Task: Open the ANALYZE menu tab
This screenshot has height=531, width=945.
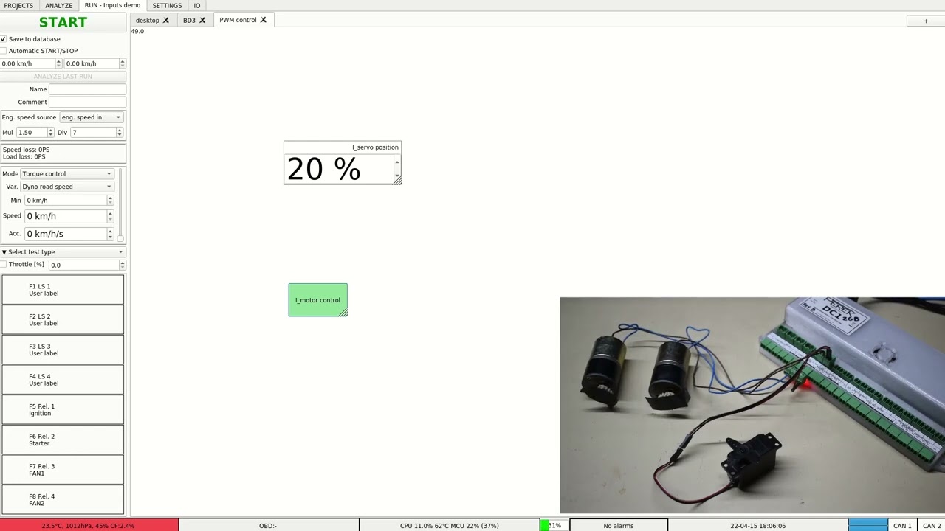Action: [x=59, y=5]
